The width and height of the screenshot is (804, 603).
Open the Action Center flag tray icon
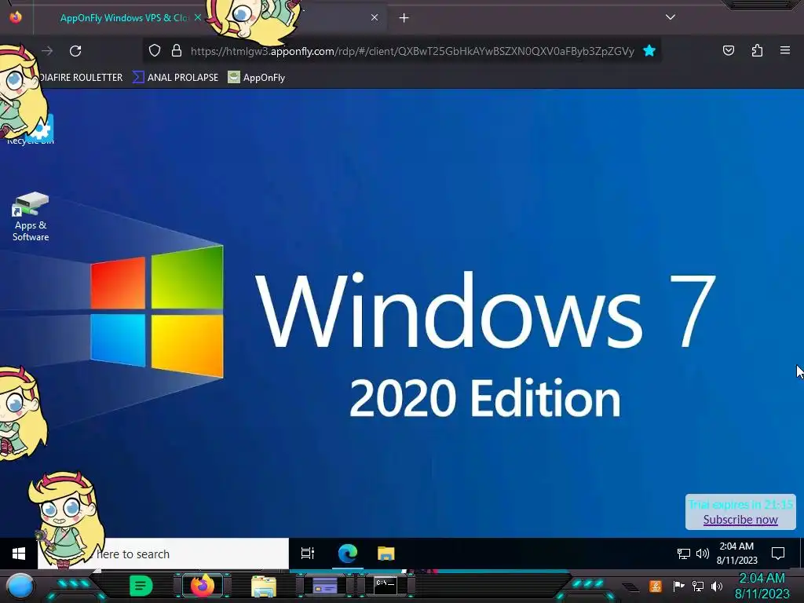coord(678,586)
